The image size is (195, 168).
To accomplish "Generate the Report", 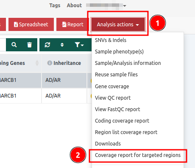I will click(72, 24).
